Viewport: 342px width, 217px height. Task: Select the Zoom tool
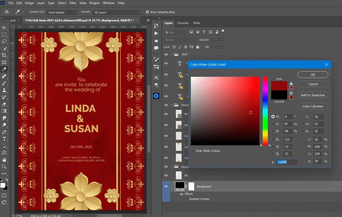click(x=4, y=166)
